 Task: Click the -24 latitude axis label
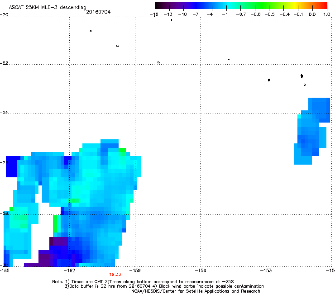point(4,113)
